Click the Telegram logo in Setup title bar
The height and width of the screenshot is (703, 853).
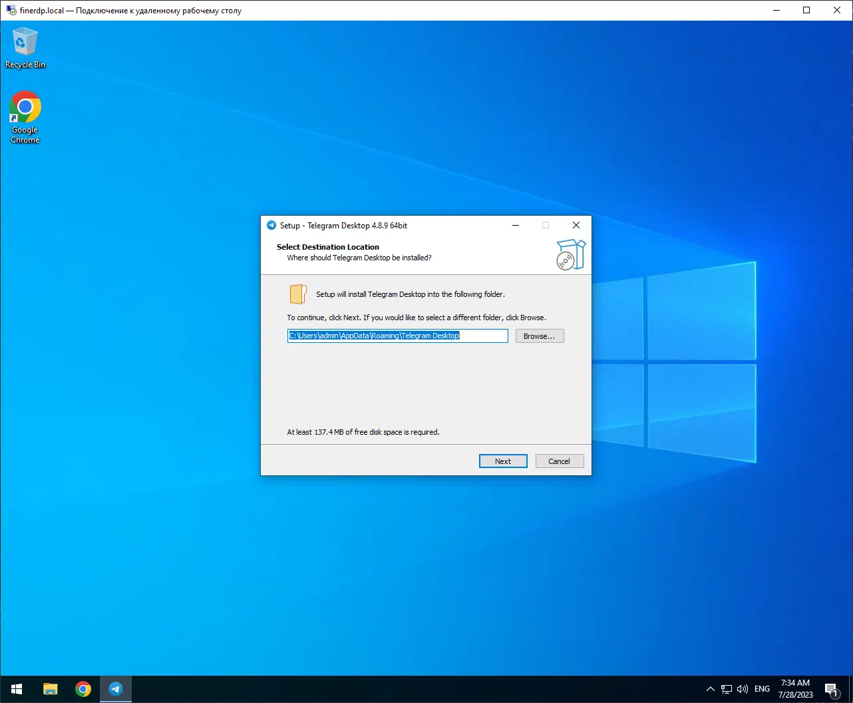click(x=271, y=226)
